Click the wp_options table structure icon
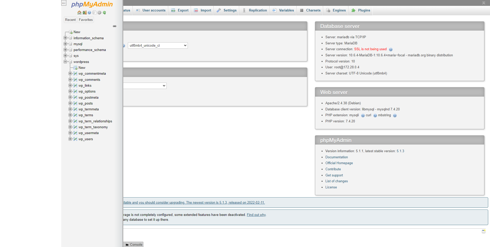Screen dimensions: 490x247 coord(75,91)
